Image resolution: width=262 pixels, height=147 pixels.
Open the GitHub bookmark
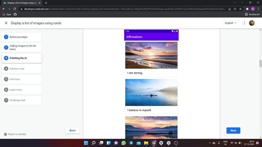(x=15, y=15)
